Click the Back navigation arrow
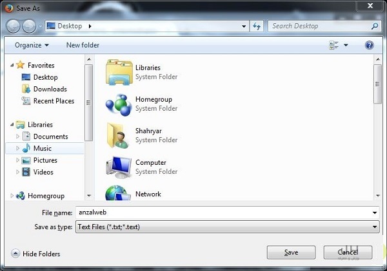 [x=14, y=26]
